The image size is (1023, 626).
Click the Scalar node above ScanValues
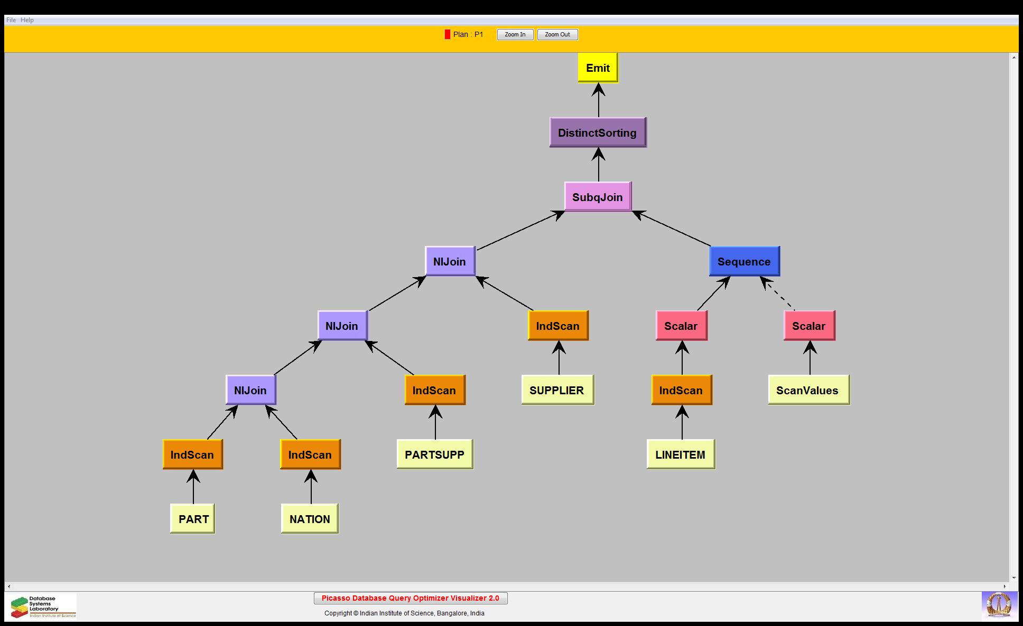coord(808,326)
